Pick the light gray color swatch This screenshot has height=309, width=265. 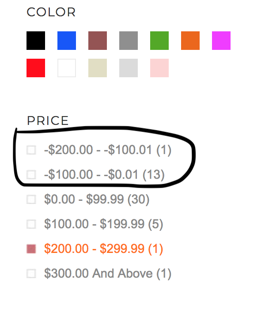point(129,68)
